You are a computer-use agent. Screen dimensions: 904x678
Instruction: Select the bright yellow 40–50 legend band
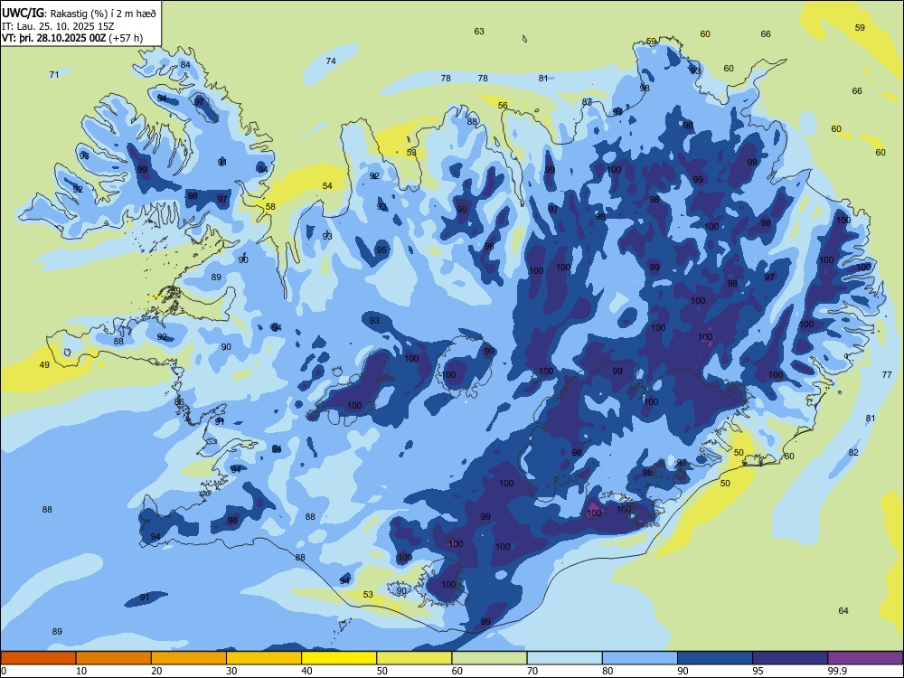(339, 658)
